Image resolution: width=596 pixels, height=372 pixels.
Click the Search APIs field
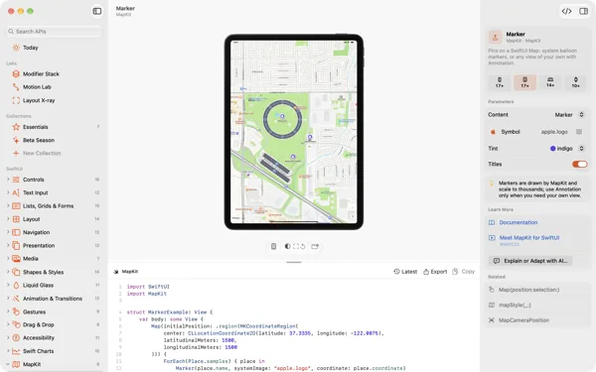(x=55, y=32)
